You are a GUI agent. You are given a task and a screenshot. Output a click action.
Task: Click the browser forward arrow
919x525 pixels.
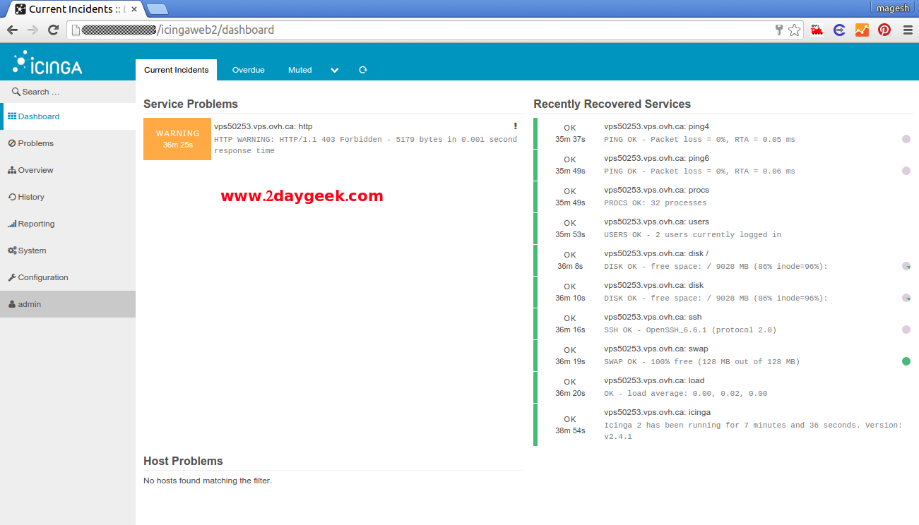tap(32, 30)
